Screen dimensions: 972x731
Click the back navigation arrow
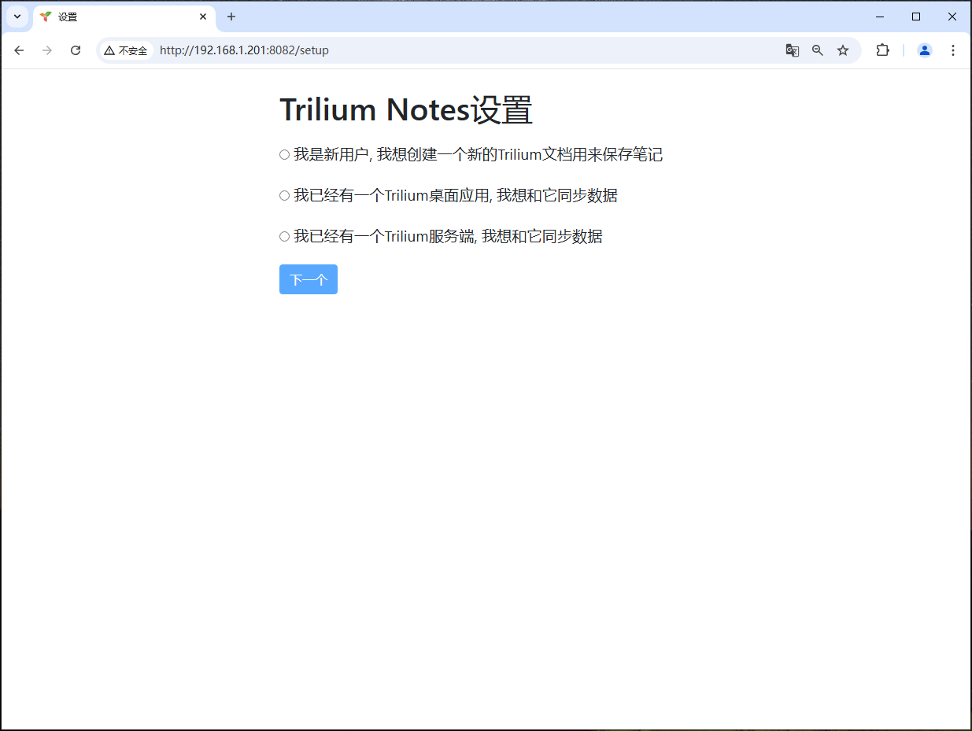tap(19, 50)
